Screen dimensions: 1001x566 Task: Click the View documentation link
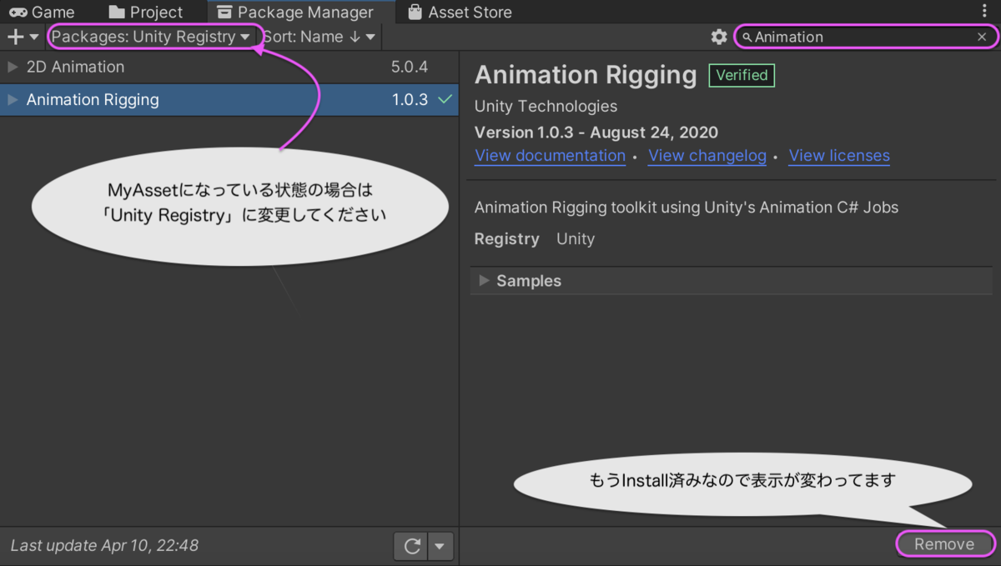click(x=550, y=156)
